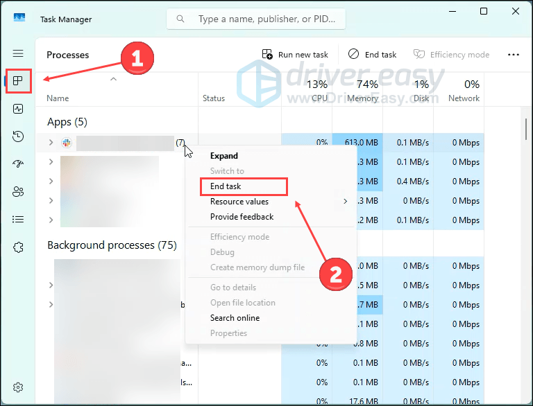
Task: Open the Details sidebar icon
Action: pos(18,220)
